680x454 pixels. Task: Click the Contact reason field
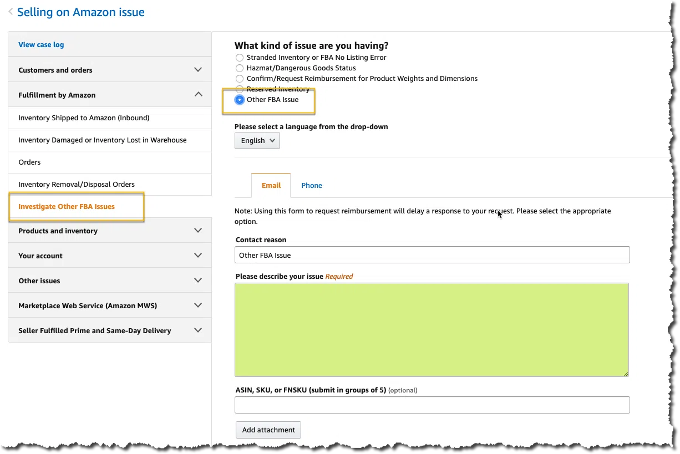click(432, 255)
